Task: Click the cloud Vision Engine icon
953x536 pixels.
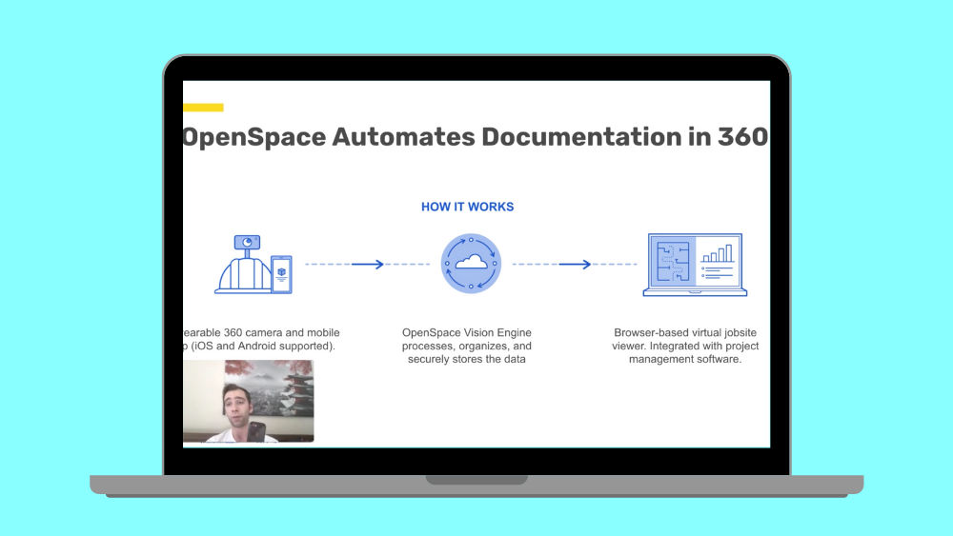Action: coord(471,264)
